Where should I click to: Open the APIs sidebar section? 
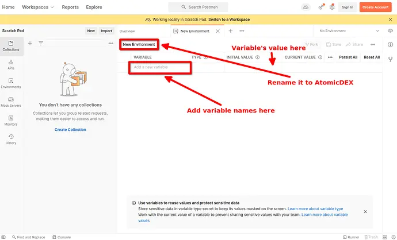pyautogui.click(x=10, y=64)
